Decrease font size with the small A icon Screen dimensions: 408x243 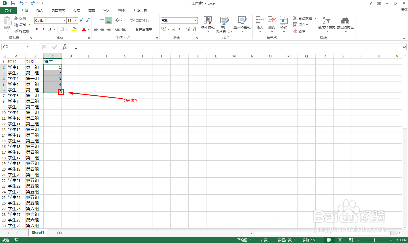[x=88, y=20]
